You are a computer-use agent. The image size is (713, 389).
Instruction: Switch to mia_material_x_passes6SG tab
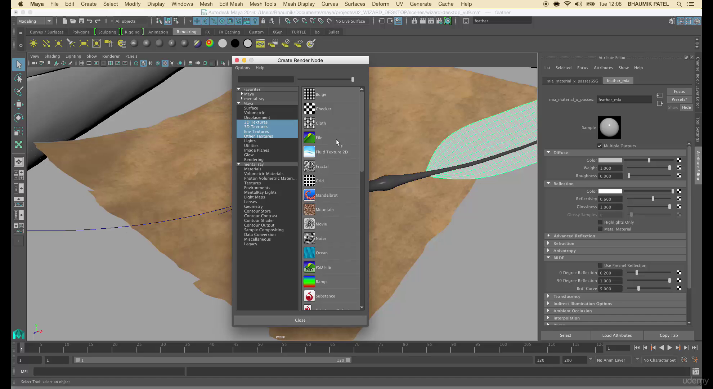[x=572, y=81]
